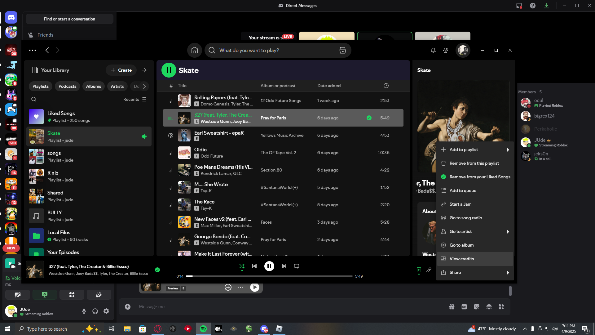Toggle repeat mode in the player
Screen dimensions: 595x335
tap(297, 266)
